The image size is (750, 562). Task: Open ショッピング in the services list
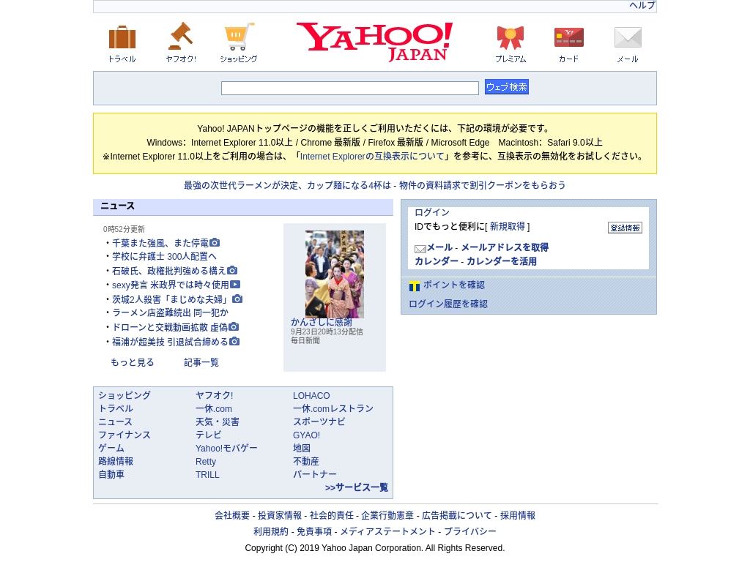tap(125, 395)
